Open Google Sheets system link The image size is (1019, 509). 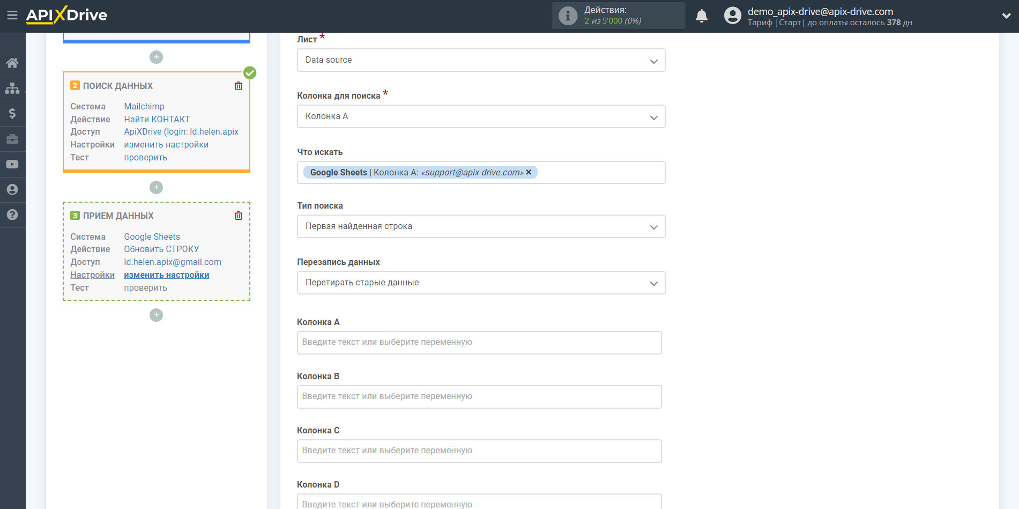152,237
